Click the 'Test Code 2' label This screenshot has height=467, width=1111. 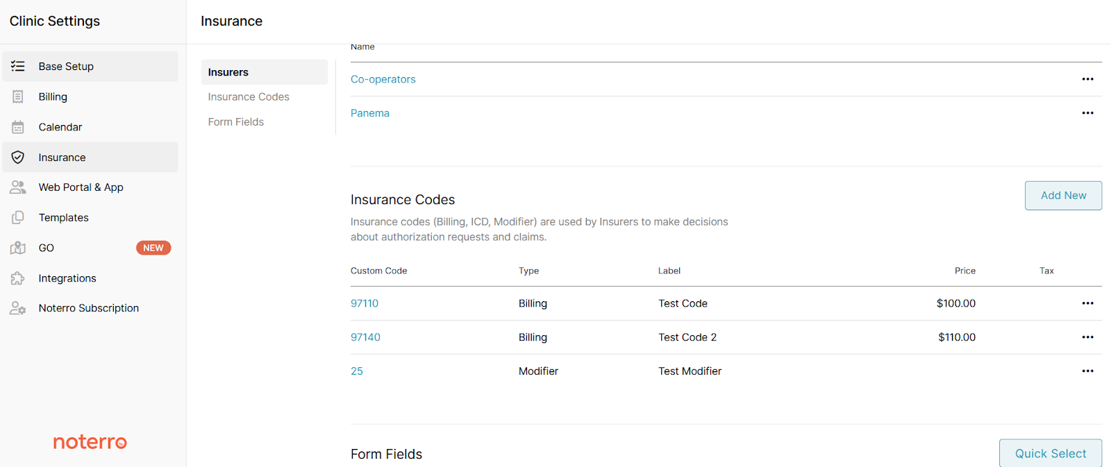687,337
